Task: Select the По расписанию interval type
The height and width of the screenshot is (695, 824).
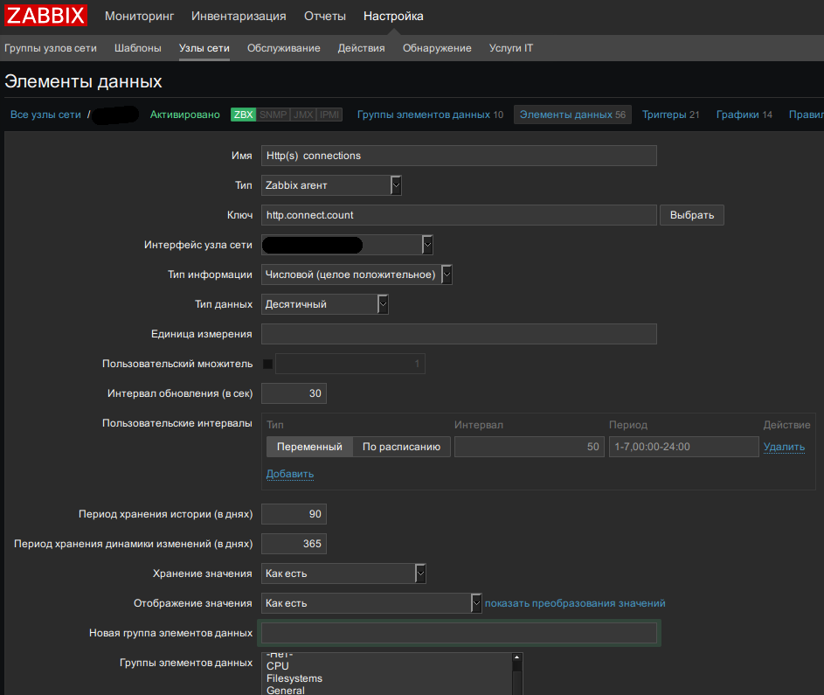Action: 401,447
